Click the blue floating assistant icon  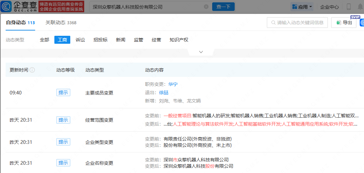362,23
